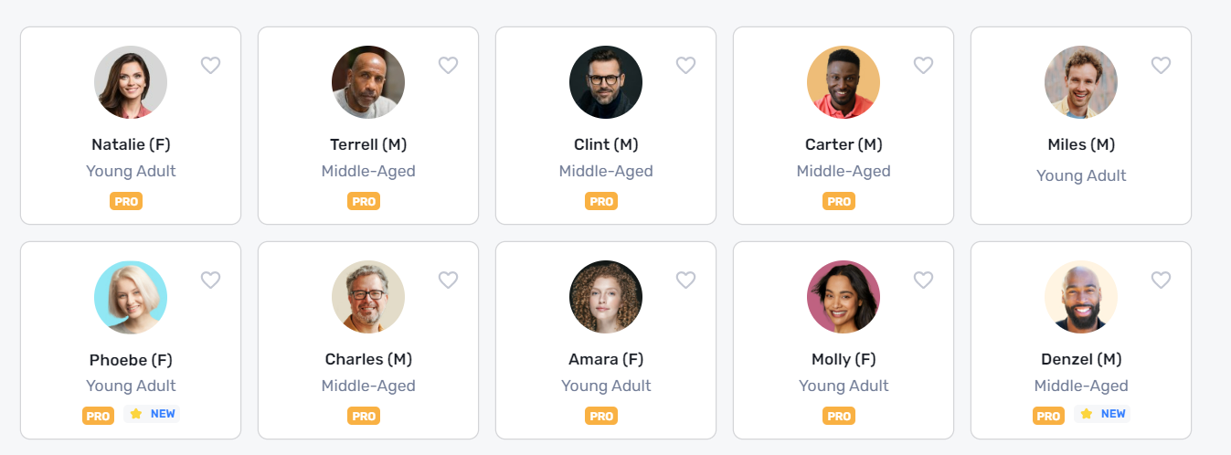The width and height of the screenshot is (1231, 455).
Task: Click the NEW badge on Phoebe's card
Action: (152, 414)
